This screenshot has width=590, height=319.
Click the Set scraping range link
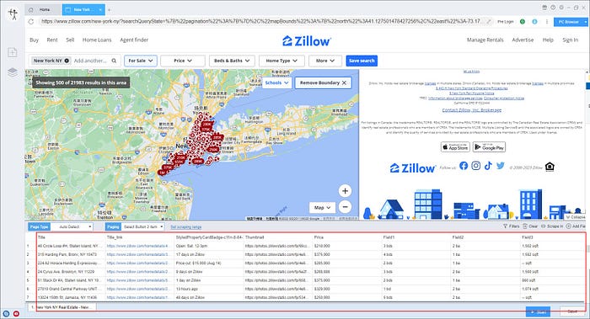pos(186,227)
